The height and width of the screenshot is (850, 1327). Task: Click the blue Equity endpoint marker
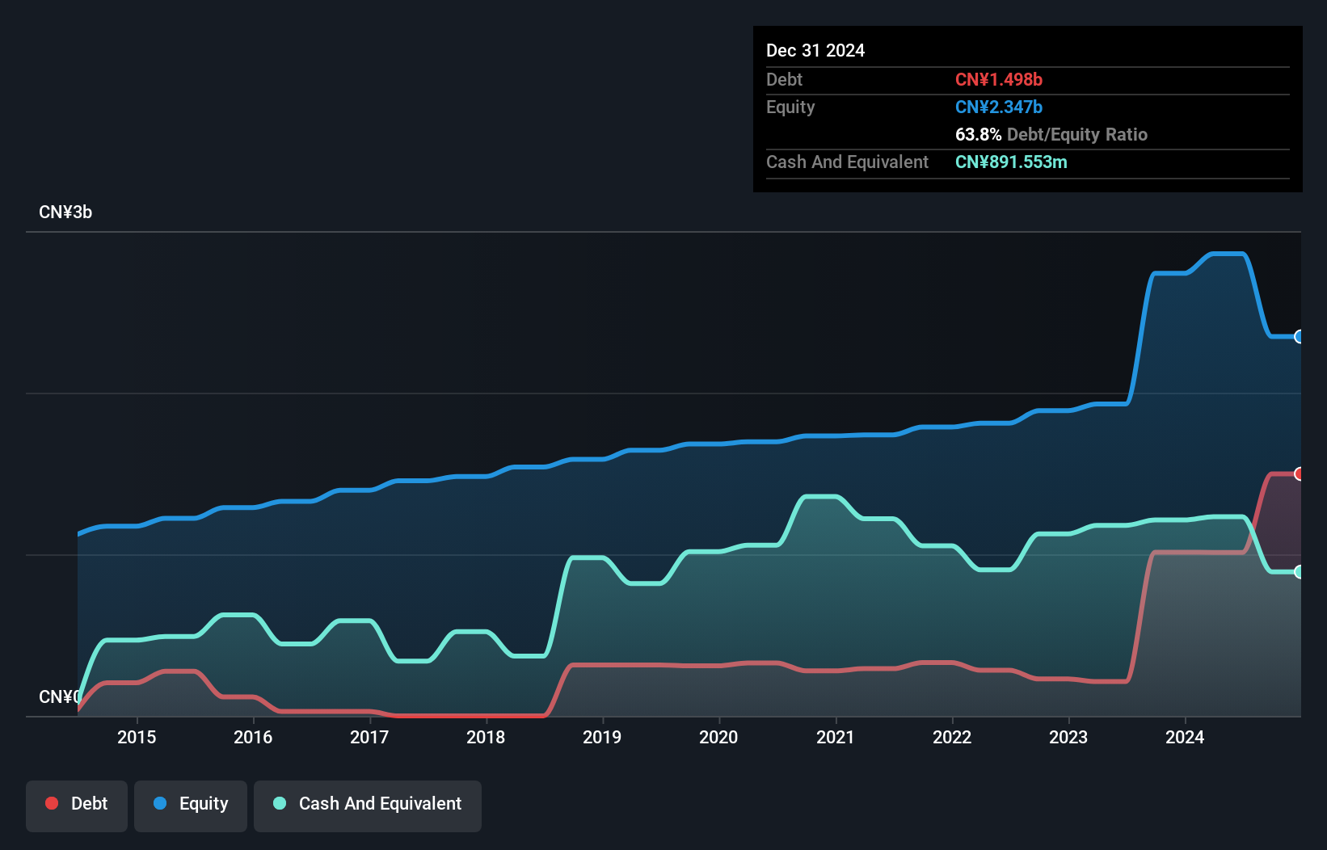pos(1300,337)
